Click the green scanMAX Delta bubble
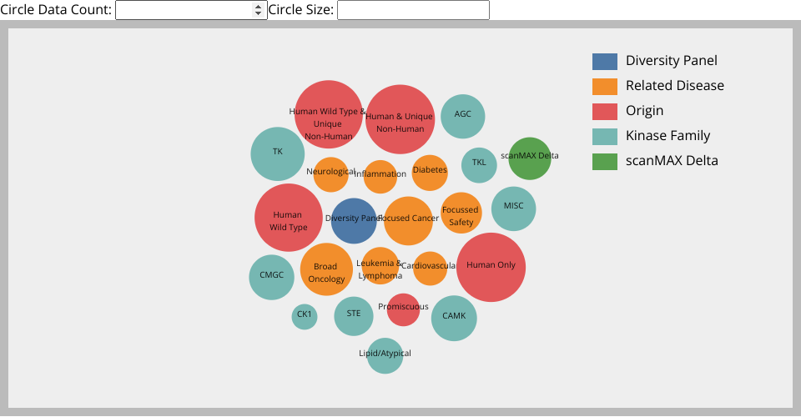This screenshot has width=801, height=417. click(530, 158)
